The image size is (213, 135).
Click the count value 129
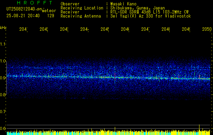pos(51,16)
